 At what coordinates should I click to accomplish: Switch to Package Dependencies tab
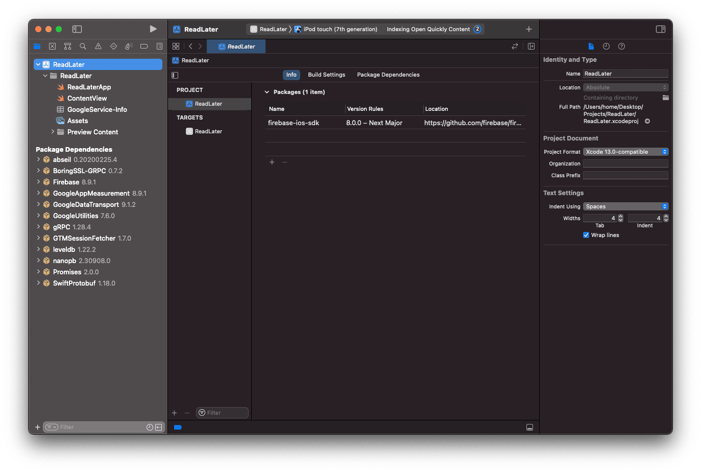click(x=389, y=75)
